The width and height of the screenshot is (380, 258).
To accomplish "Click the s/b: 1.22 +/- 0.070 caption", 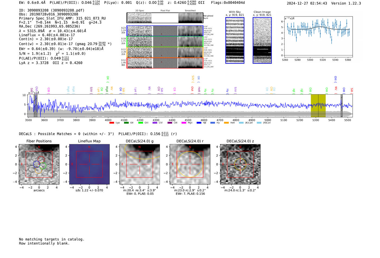I will tap(89, 190).
